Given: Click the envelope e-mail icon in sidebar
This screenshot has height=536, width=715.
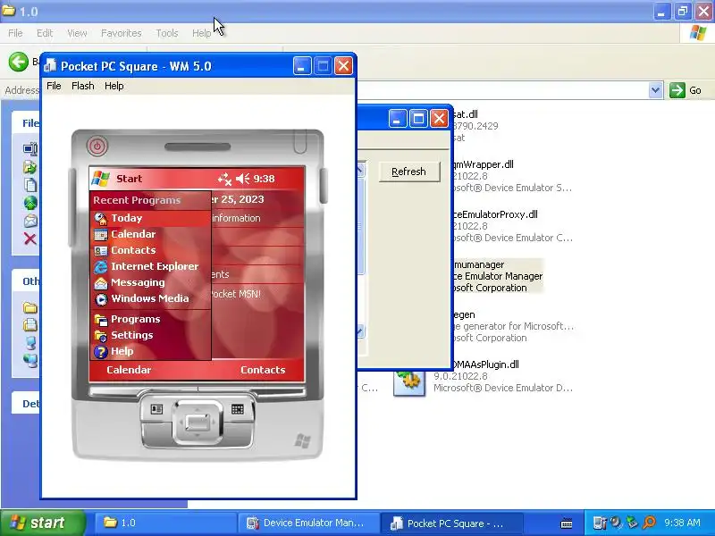Looking at the screenshot, I should 30,221.
